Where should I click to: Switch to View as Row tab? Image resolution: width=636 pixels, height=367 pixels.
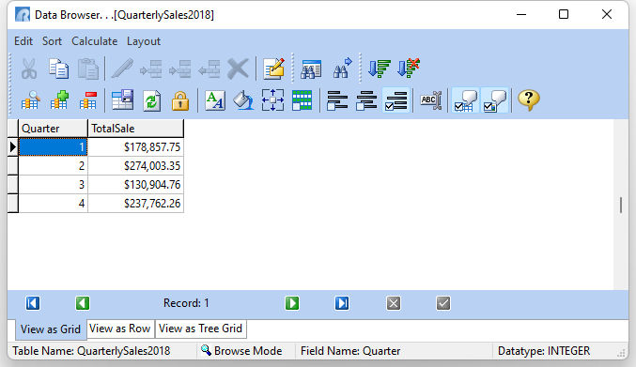[120, 329]
